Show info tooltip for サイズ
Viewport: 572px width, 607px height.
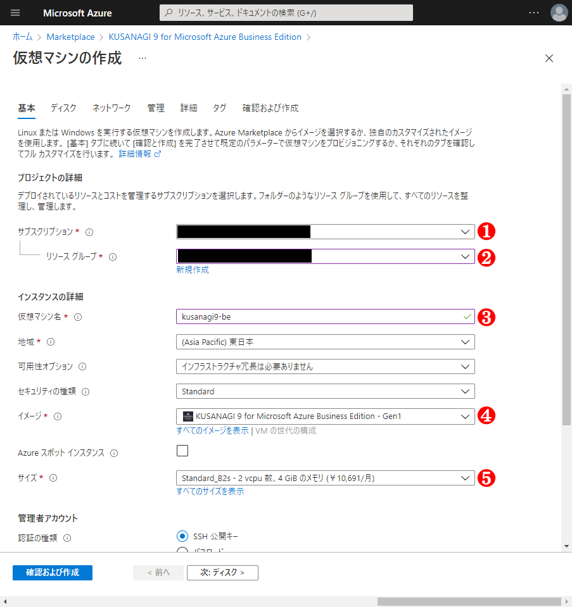pos(53,478)
